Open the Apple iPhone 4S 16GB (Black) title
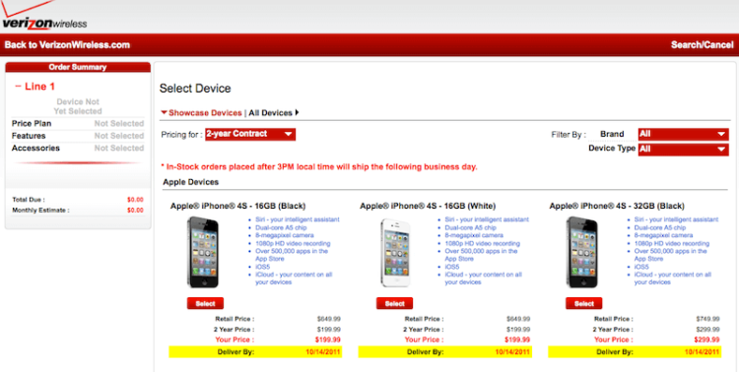Viewport: 739px width, 372px height. click(238, 206)
